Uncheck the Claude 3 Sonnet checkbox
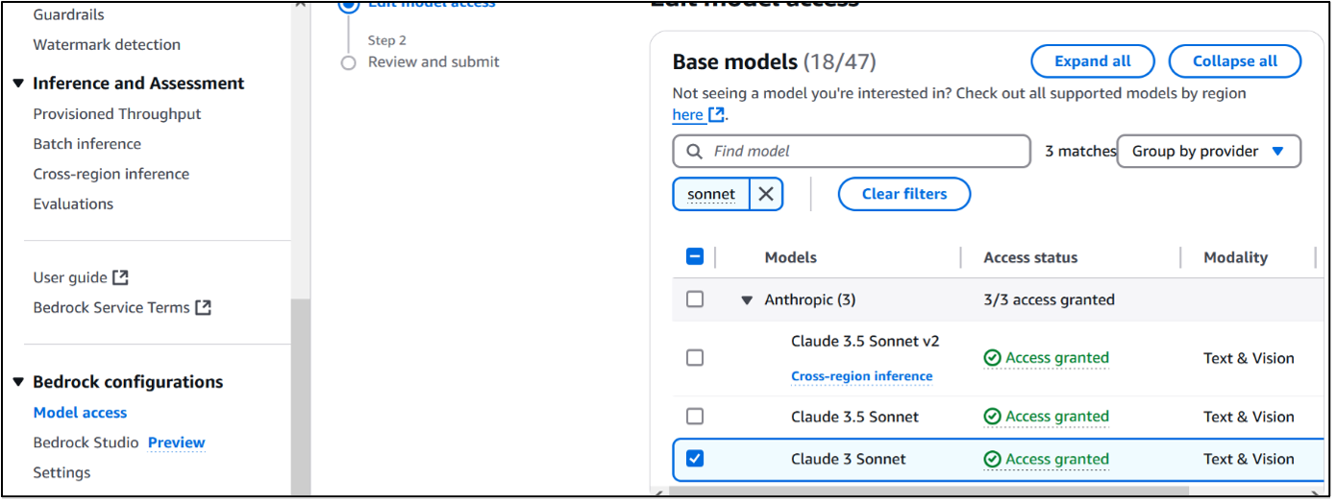 695,459
